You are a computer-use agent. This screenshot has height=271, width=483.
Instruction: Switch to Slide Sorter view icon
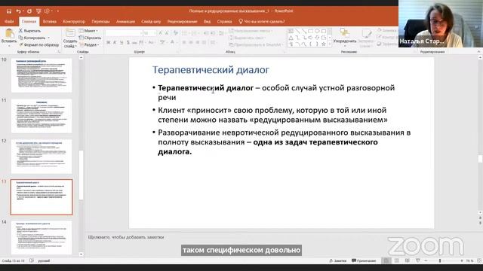tap(397, 260)
